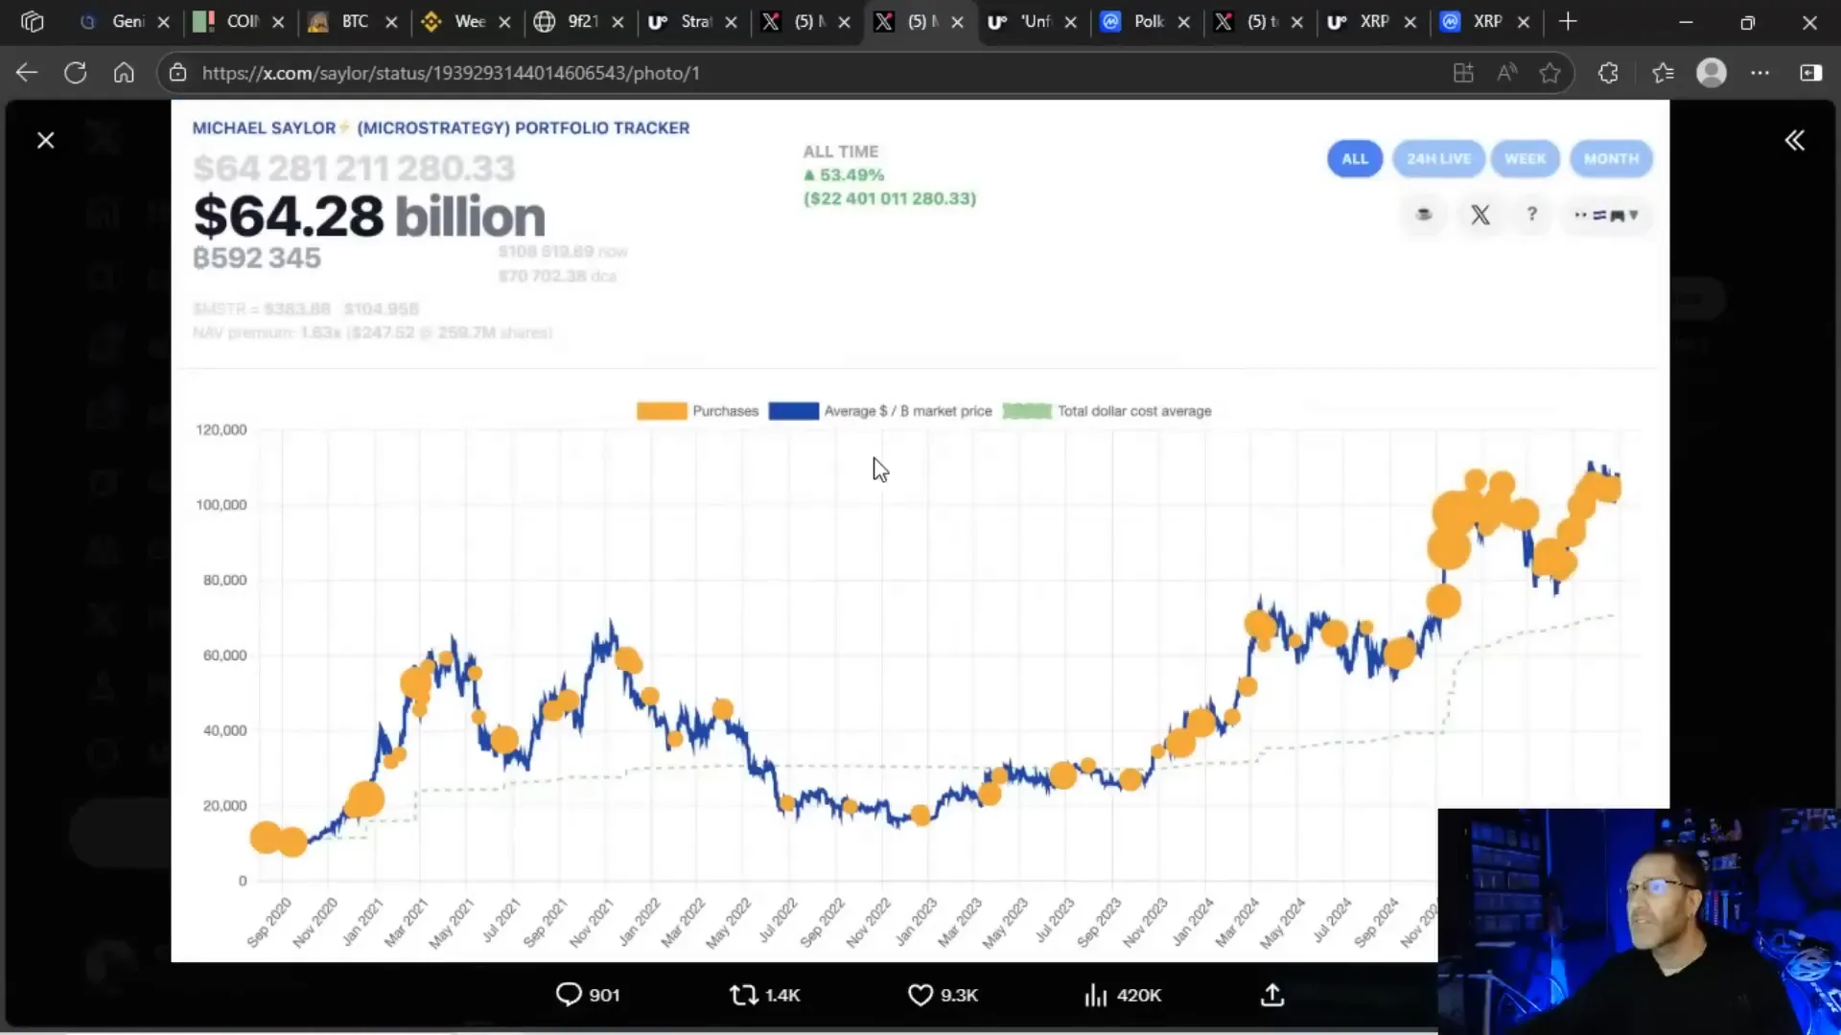The width and height of the screenshot is (1841, 1035).
Task: Expand the flags dropdown in the tracker
Action: pyautogui.click(x=1607, y=216)
